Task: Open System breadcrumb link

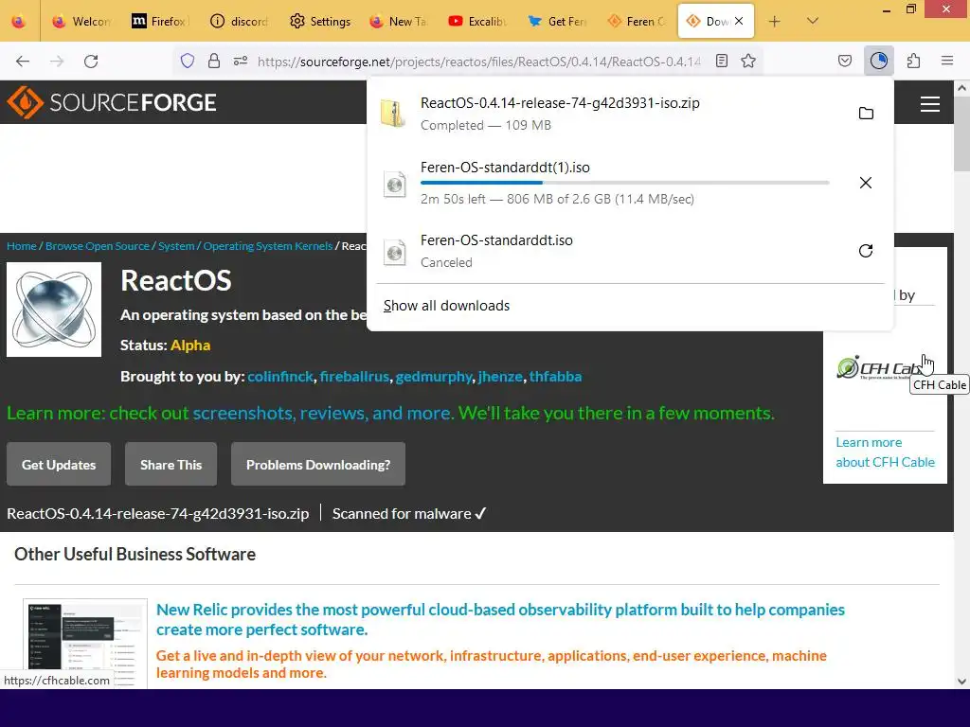Action: tap(175, 246)
